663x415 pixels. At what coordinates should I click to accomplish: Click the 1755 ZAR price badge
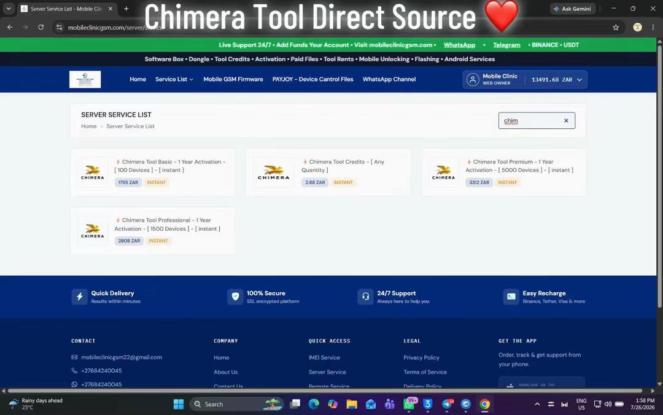(x=128, y=182)
